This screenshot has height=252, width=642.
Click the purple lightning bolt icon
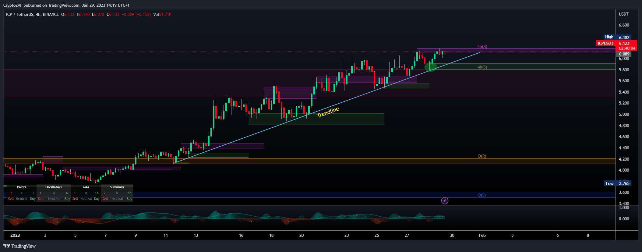pyautogui.click(x=445, y=201)
